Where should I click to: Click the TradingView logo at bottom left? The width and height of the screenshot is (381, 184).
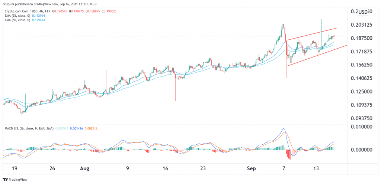click(x=15, y=180)
